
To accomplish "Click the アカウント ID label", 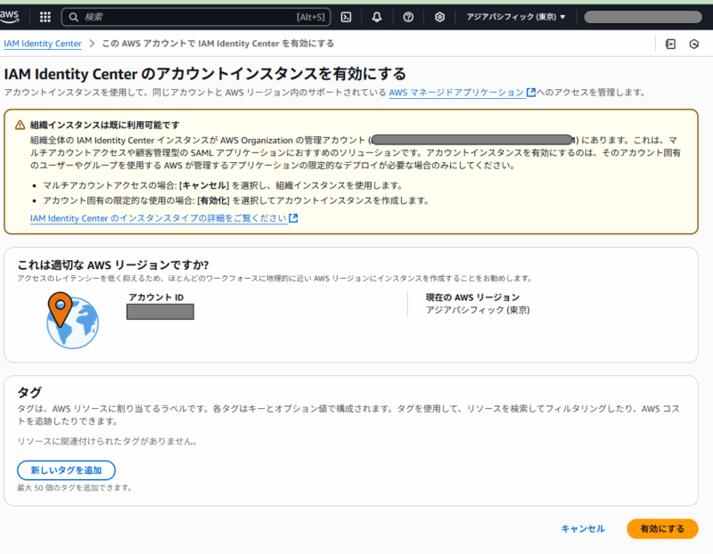I will coord(156,297).
